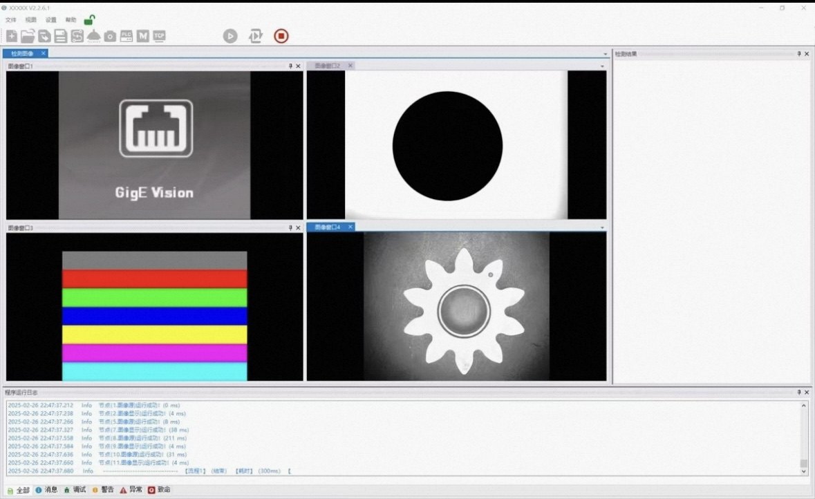The height and width of the screenshot is (499, 815).
Task: Click the M toolbar icon
Action: click(x=143, y=36)
